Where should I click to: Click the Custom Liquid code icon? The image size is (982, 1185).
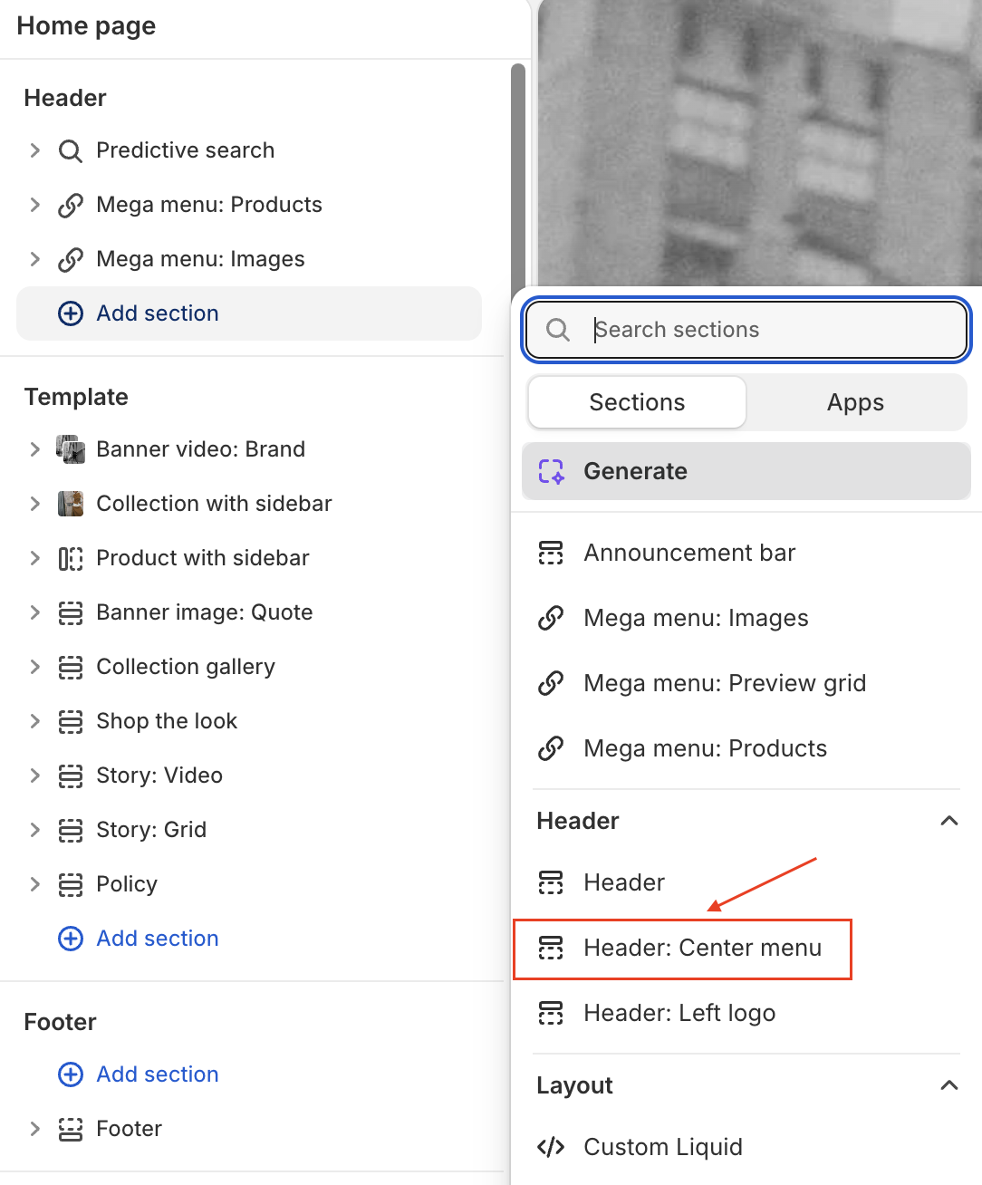pos(551,1147)
